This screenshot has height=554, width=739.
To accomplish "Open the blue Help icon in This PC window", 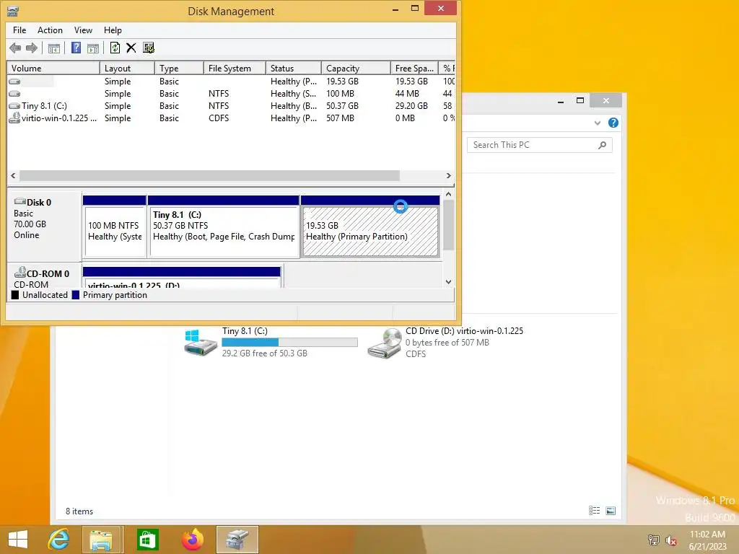I will 613,123.
